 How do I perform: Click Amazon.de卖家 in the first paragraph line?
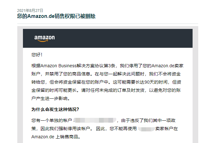coord(167,66)
